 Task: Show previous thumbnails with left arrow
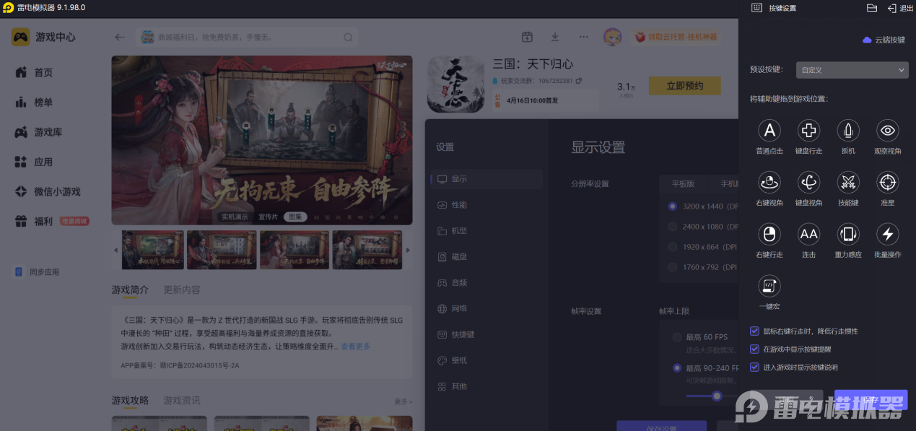(x=115, y=250)
